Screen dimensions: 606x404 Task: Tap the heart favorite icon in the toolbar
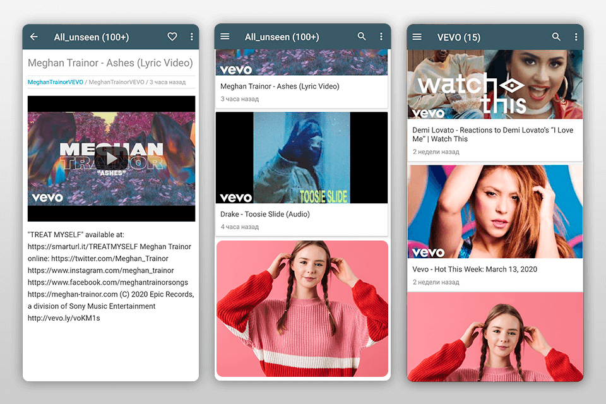pos(172,37)
